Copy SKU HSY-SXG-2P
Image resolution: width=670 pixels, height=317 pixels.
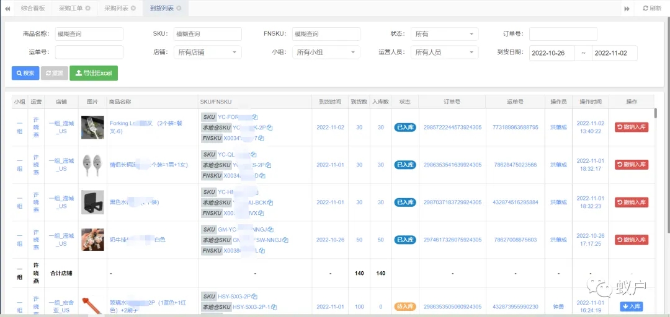(x=254, y=297)
